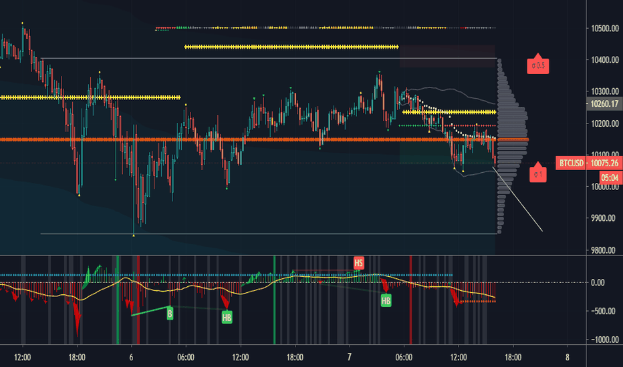Click the volume profile histogram bars
Image resolution: width=623 pixels, height=367 pixels.
(x=512, y=146)
